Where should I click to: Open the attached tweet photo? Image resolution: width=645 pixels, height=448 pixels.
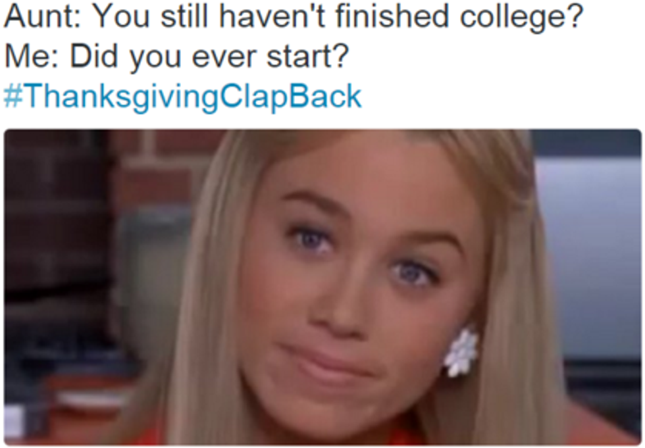click(322, 287)
